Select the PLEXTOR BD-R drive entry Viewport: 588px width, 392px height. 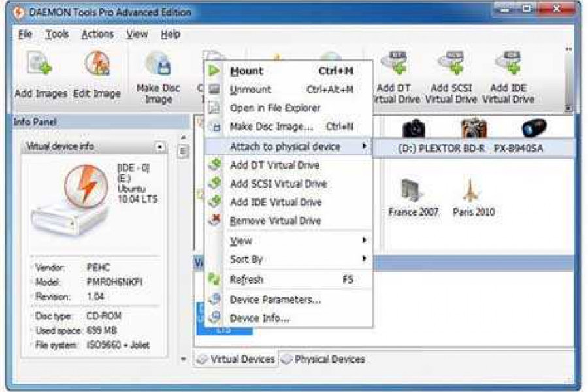(x=470, y=148)
